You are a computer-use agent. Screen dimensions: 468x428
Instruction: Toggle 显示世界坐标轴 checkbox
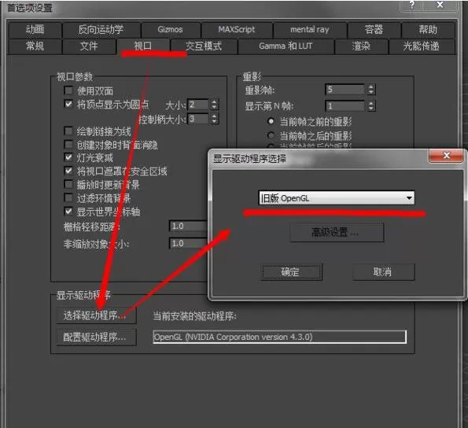click(68, 212)
